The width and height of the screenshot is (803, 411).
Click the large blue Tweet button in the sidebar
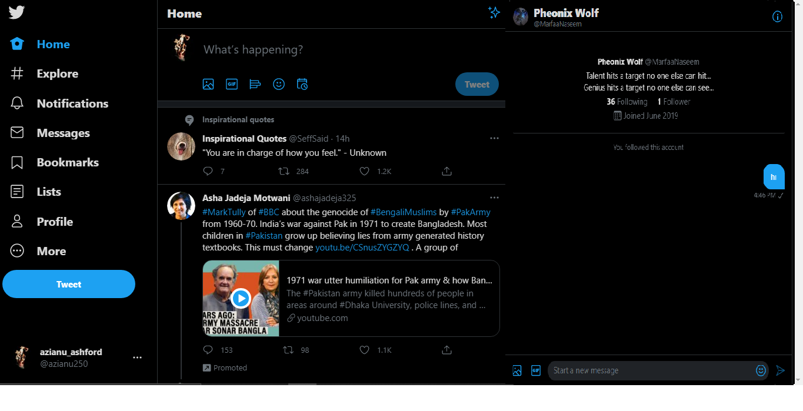[69, 284]
